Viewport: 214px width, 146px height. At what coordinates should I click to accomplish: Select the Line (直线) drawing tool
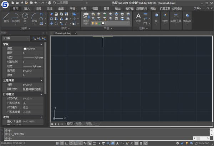point(6,18)
